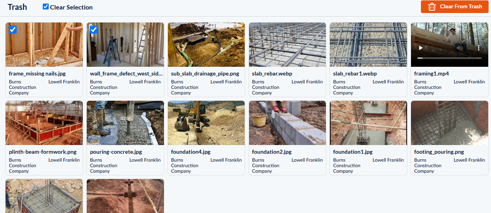Viewport: 491px width, 213px height.
Task: Click the trash can icon on Clear From Trash
Action: coord(432,7)
